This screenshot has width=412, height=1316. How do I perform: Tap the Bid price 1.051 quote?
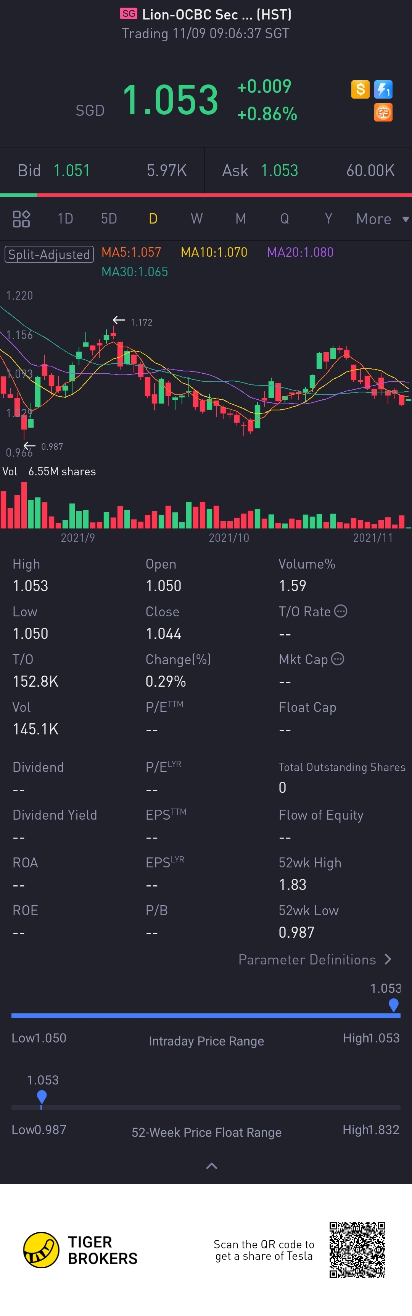point(72,171)
